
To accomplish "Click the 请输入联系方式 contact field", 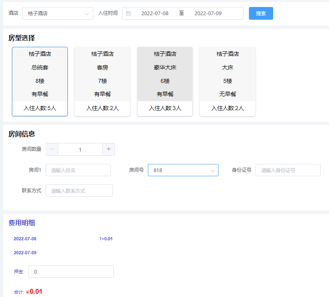I will point(79,191).
